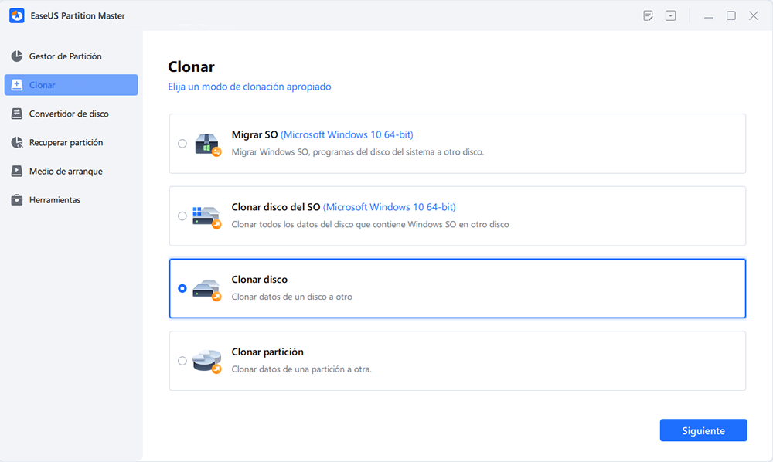Screen dimensions: 773x462
Task: Open the title bar dropdown menu icon
Action: tap(670, 15)
